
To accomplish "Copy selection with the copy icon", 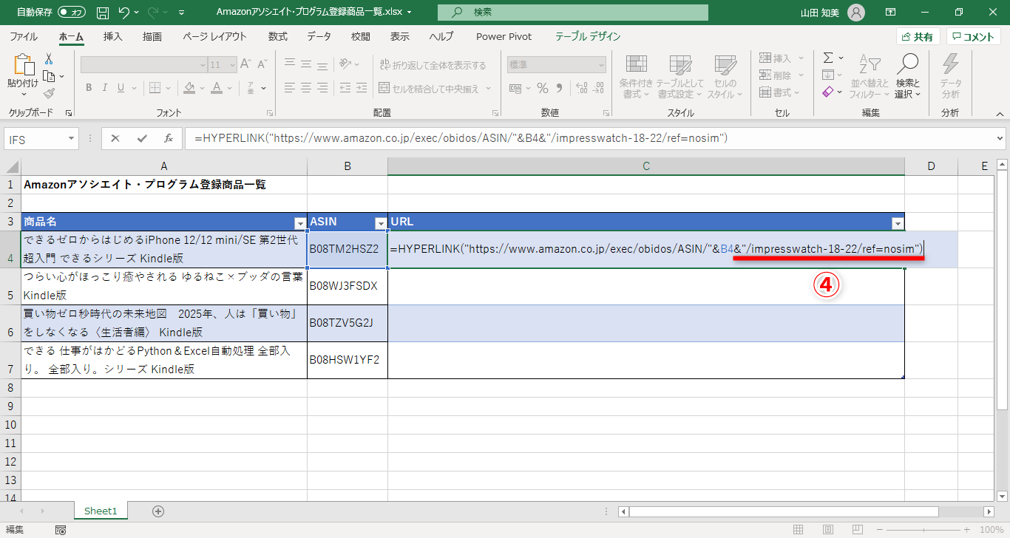I will click(x=49, y=76).
